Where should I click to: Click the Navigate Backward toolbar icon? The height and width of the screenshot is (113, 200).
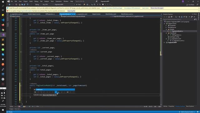[9, 4]
